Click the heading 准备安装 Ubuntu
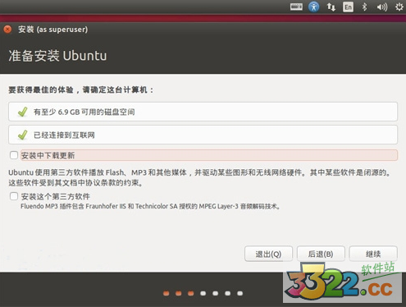 57,56
